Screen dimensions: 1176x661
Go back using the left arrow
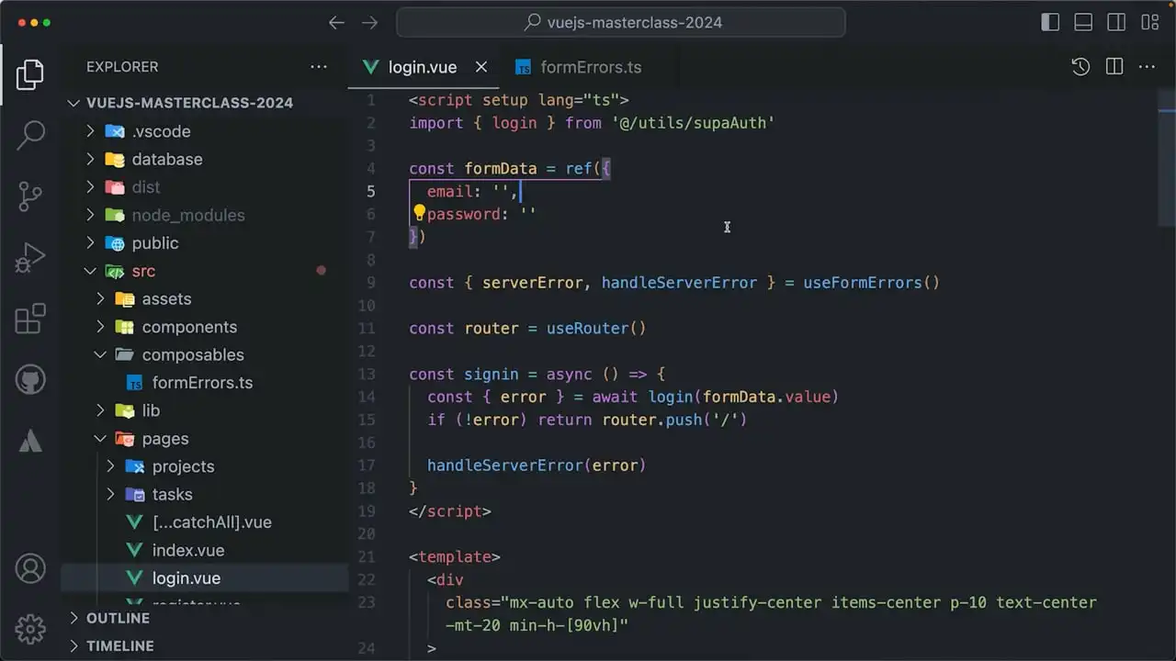(x=336, y=23)
